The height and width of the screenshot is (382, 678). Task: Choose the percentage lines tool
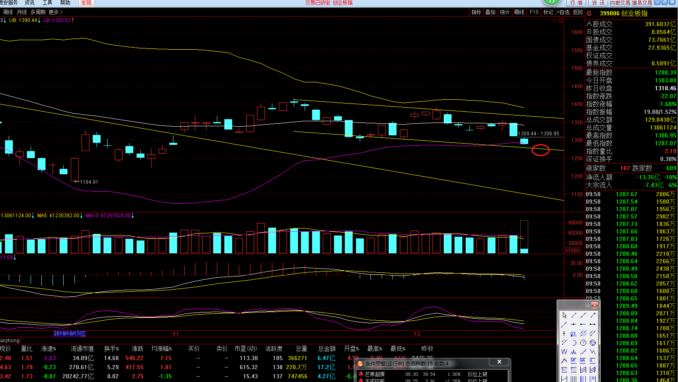[564, 370]
